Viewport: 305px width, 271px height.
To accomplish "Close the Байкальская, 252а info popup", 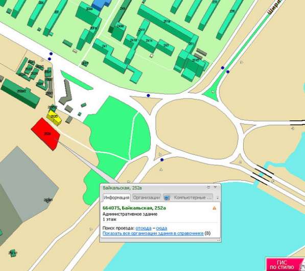I will pos(215,187).
